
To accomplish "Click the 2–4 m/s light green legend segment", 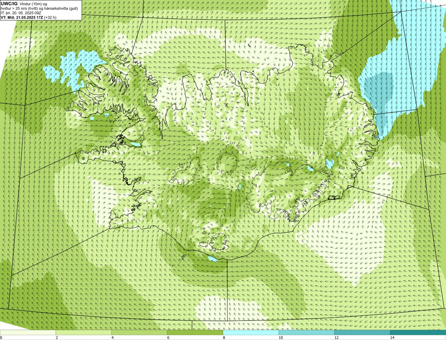I will tap(84, 332).
